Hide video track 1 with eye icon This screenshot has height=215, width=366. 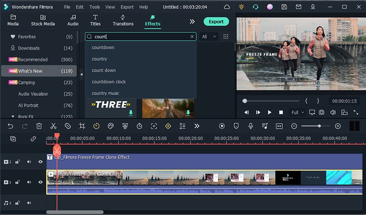tap(40, 182)
